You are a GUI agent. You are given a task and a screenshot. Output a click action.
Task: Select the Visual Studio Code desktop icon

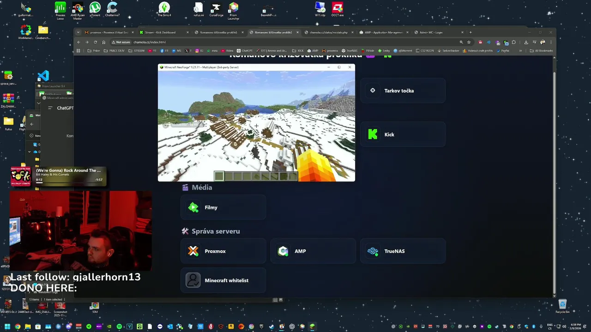[x=43, y=76]
